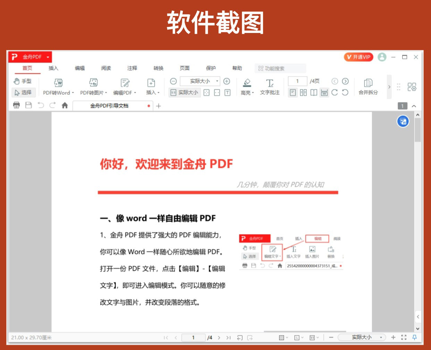This screenshot has width=431, height=350.
Task: Enter fullscreen mode via status bar icon
Action: click(x=404, y=337)
